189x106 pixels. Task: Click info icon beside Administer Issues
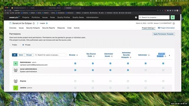pos(112,56)
